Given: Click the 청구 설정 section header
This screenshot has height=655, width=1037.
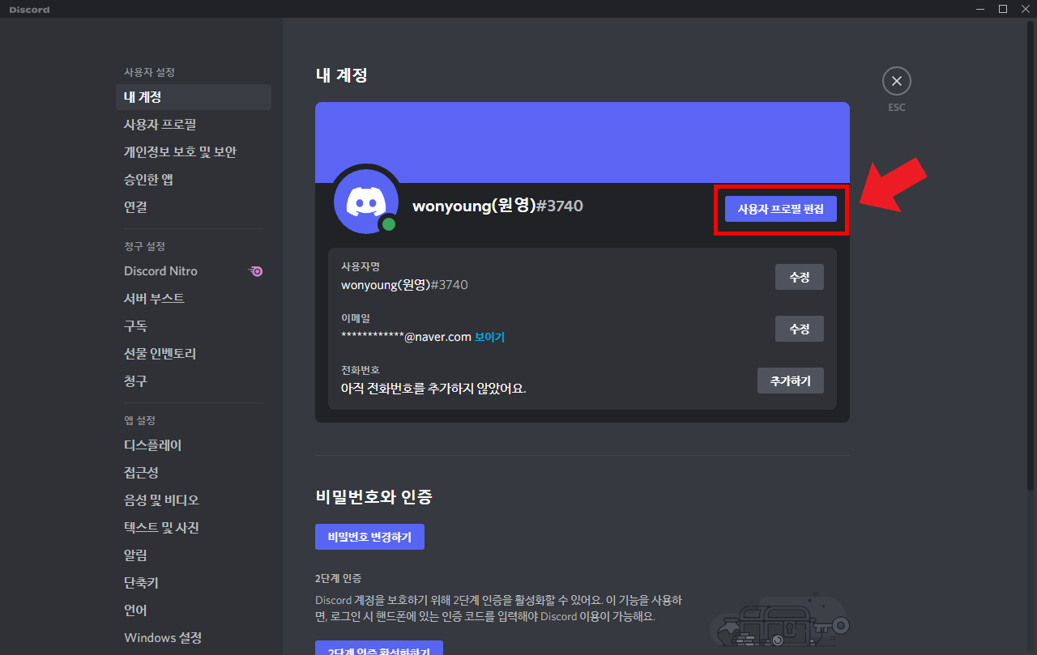Looking at the screenshot, I should tap(144, 246).
